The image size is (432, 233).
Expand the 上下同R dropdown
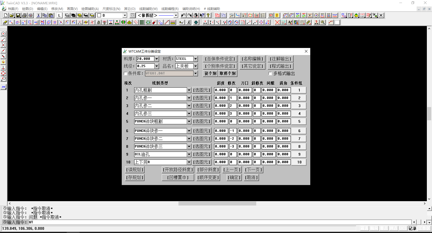tap(189, 162)
